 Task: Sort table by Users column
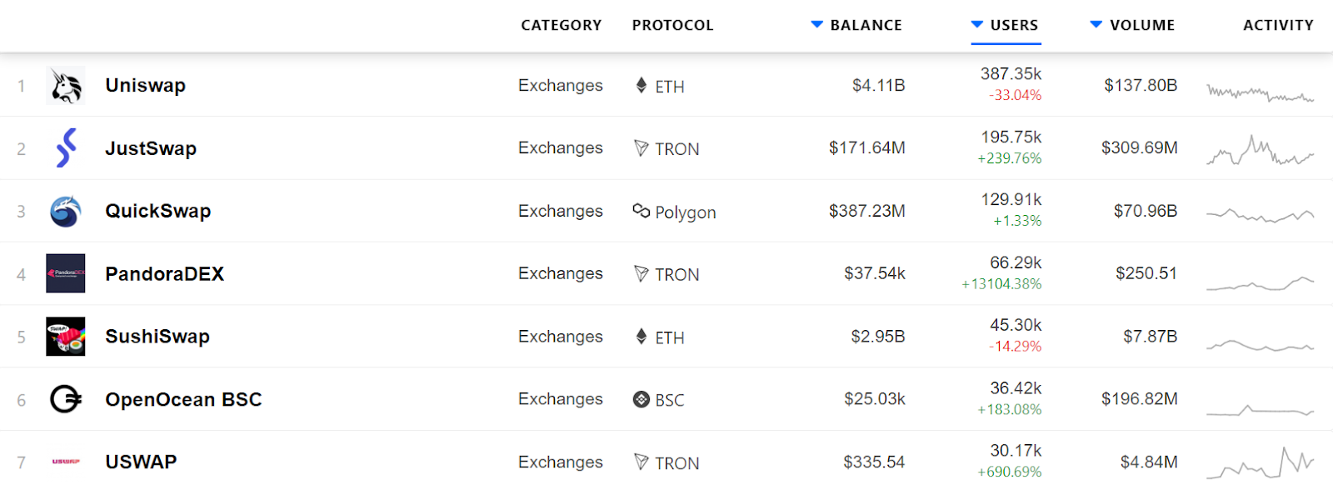tap(1013, 25)
